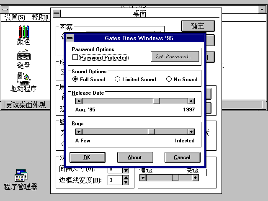The width and height of the screenshot is (268, 201).
Task: Click the Set Password... button
Action: pos(175,57)
